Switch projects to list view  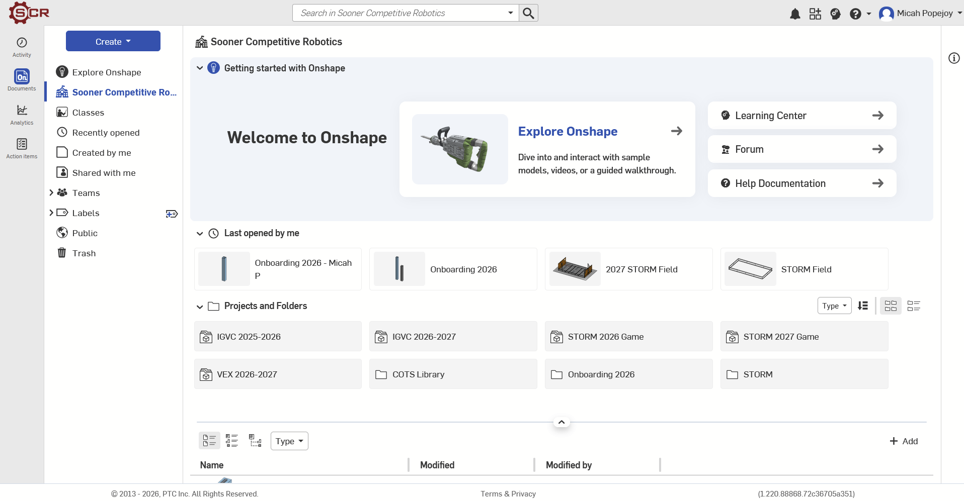click(914, 306)
